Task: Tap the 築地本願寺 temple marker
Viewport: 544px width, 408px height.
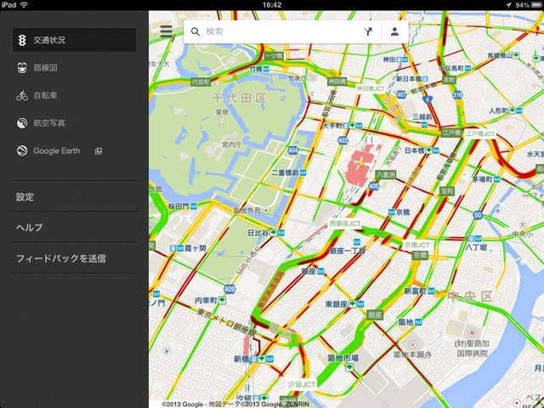Action: pos(412,345)
